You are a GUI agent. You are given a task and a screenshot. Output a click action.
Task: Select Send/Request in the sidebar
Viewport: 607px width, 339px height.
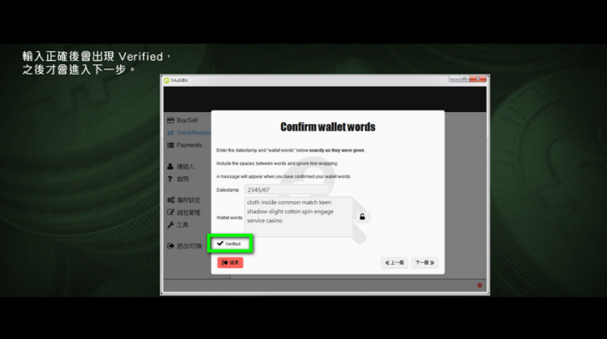189,133
